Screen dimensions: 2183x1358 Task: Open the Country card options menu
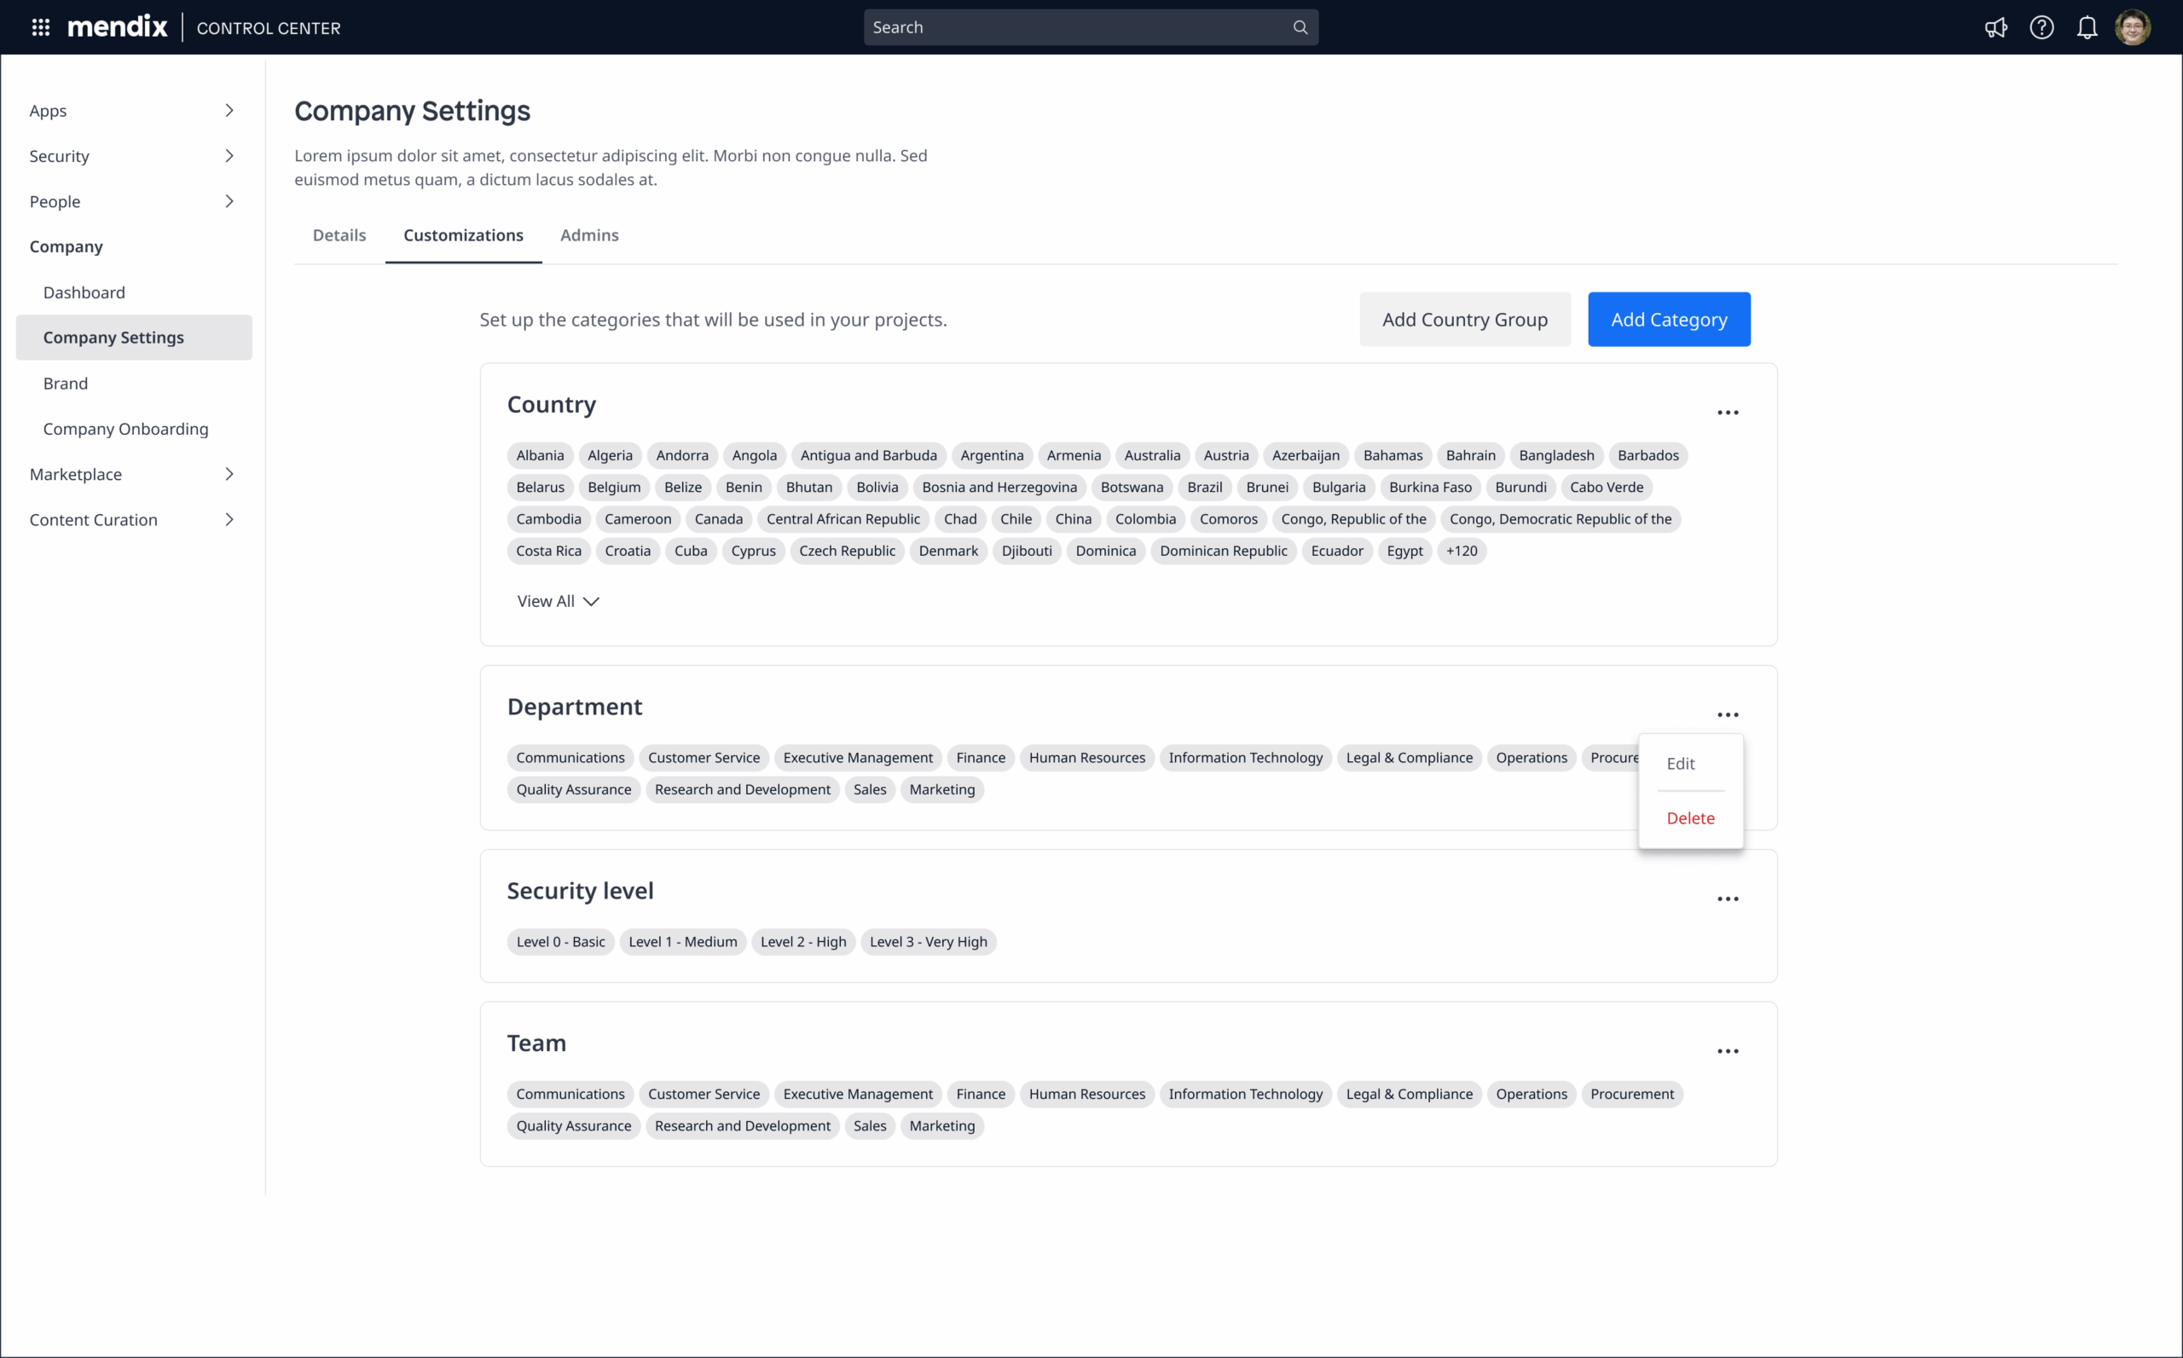pos(1728,413)
